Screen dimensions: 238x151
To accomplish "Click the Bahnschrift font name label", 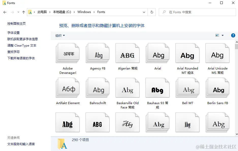I will pos(98,103).
